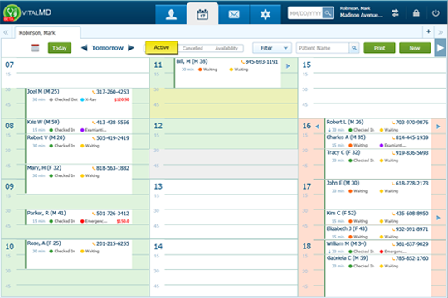The image size is (448, 298).
Task: Switch to Cancelled appointments view
Action: [192, 48]
